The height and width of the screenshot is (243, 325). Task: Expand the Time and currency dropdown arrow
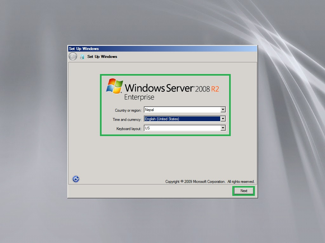[223, 119]
